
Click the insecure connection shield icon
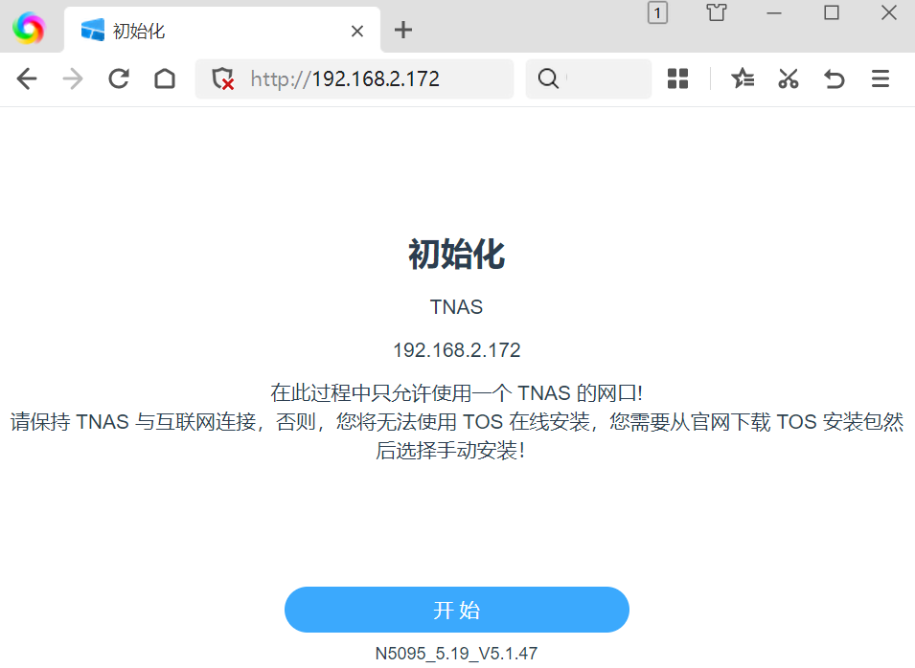pyautogui.click(x=223, y=78)
